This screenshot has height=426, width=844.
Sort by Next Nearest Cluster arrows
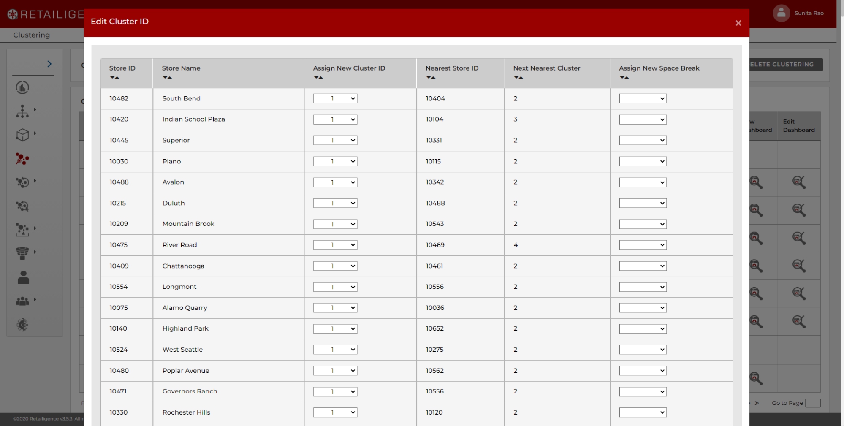click(x=518, y=78)
